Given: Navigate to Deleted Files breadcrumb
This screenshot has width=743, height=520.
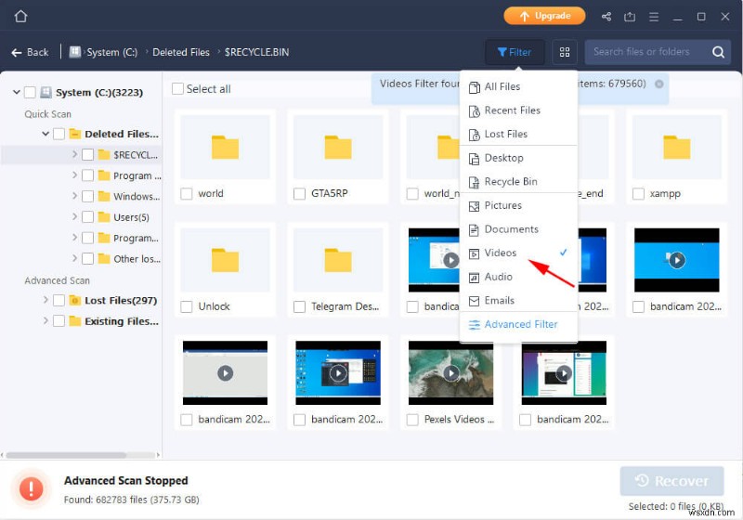Looking at the screenshot, I should click(181, 52).
